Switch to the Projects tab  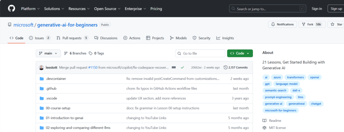pyautogui.click(x=155, y=38)
